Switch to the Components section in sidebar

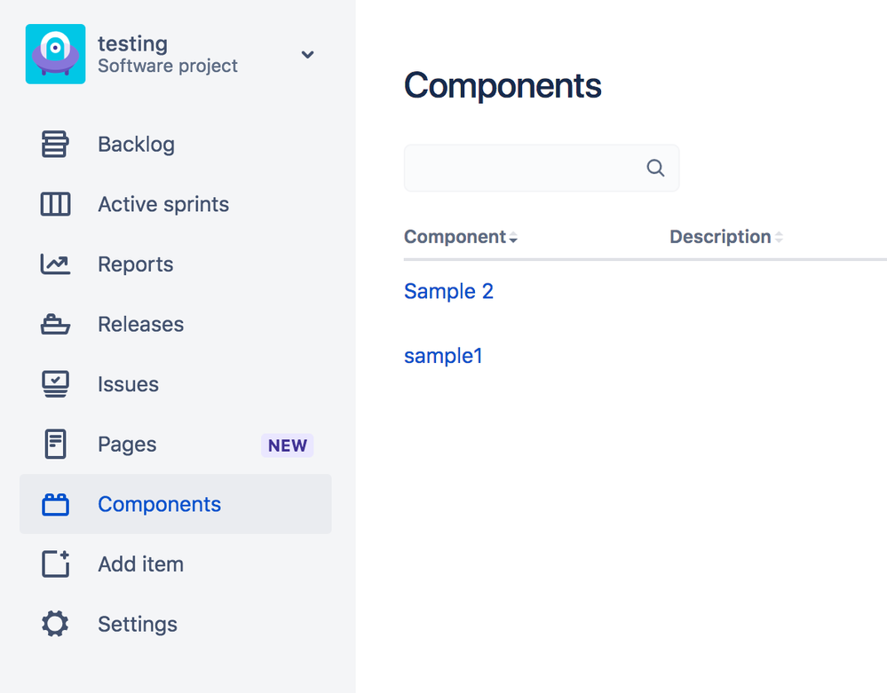159,504
